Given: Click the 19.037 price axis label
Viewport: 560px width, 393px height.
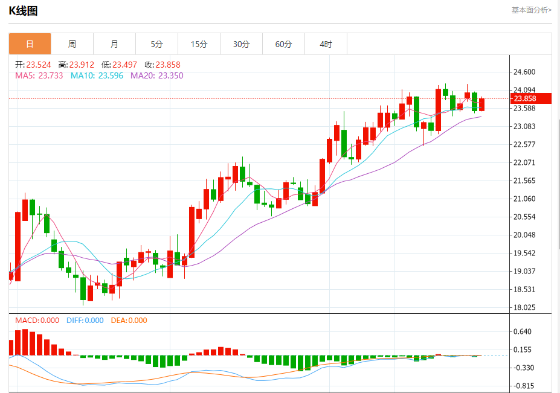Looking at the screenshot, I should click(x=524, y=271).
